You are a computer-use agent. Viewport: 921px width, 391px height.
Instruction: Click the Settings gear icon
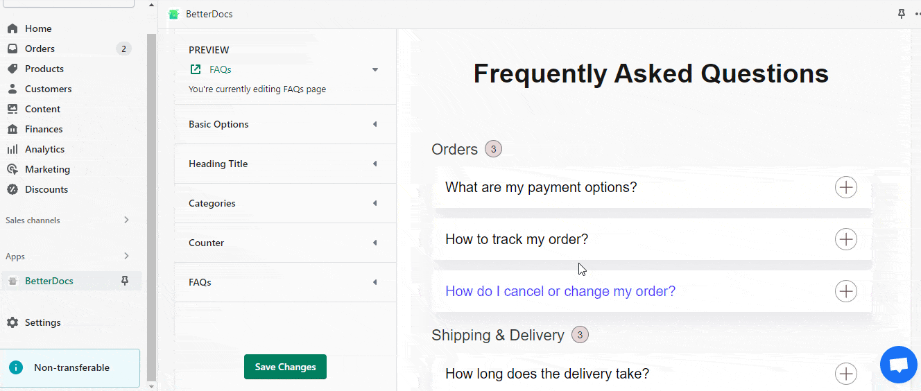pyautogui.click(x=12, y=322)
